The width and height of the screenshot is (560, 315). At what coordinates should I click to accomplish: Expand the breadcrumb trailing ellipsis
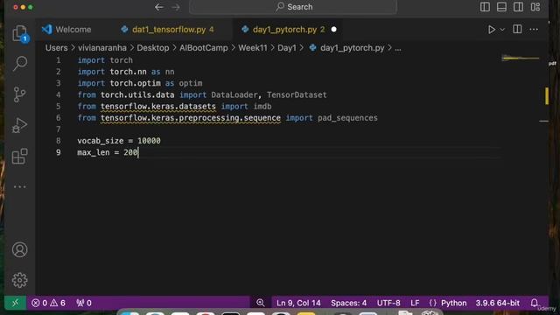click(x=398, y=48)
